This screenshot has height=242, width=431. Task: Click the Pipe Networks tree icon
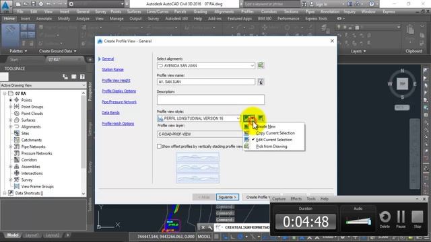pos(17,147)
